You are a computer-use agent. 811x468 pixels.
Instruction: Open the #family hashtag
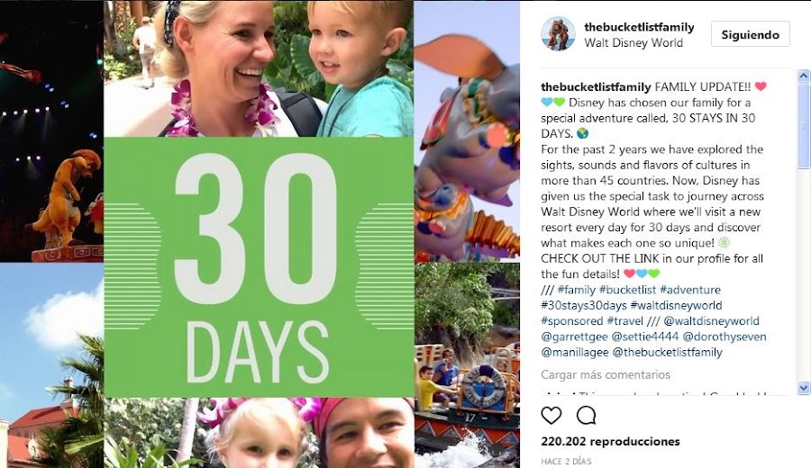[577, 290]
